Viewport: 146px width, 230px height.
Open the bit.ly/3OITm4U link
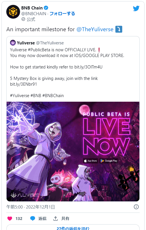88,67
